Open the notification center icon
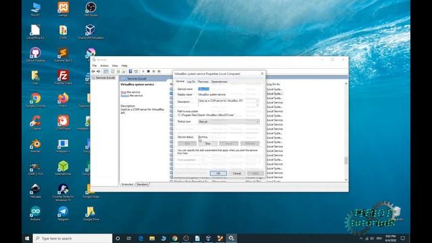The image size is (432, 243). click(403, 238)
